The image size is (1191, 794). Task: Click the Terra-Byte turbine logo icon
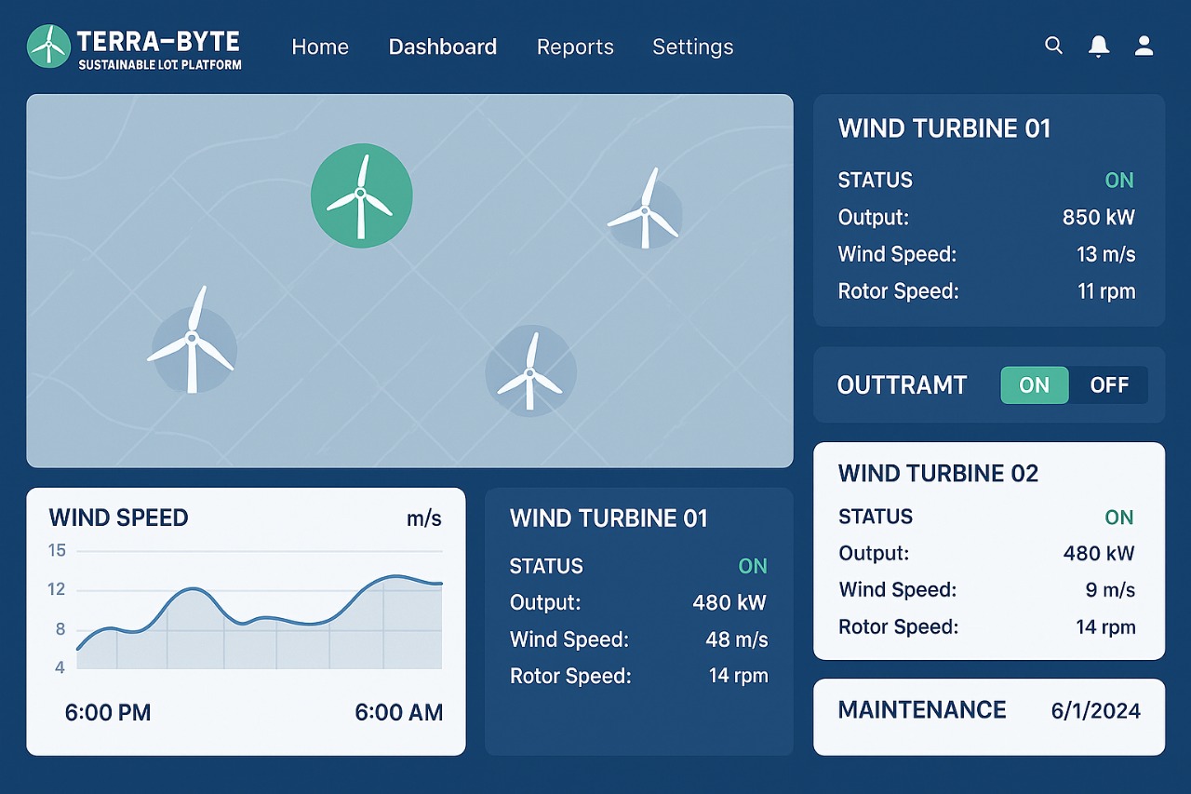tap(49, 46)
